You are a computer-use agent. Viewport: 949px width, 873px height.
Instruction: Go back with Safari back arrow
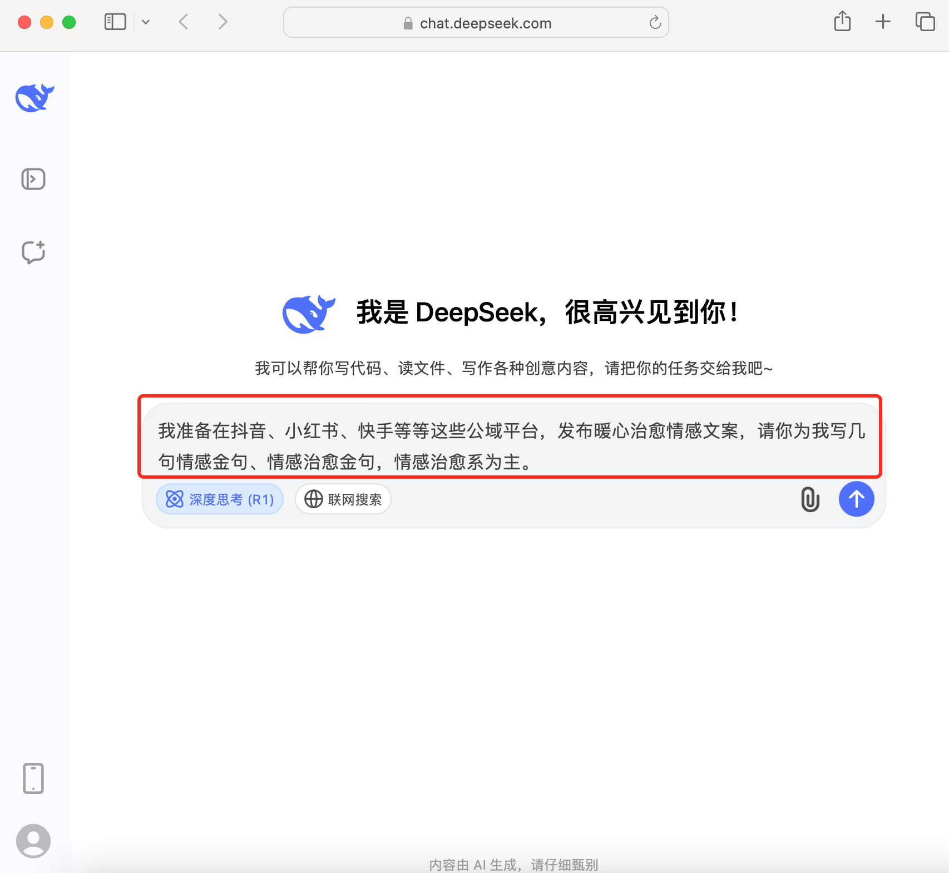pos(184,22)
